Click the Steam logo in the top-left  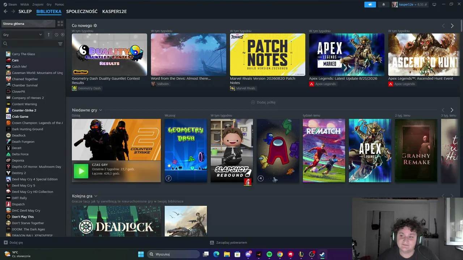click(5, 4)
